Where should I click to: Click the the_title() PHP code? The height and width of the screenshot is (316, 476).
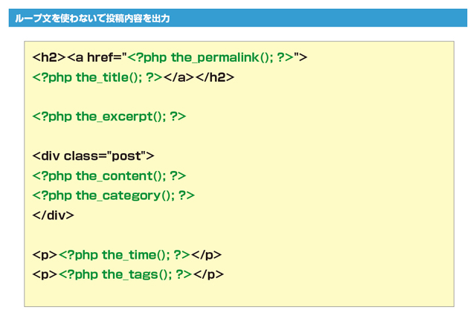click(x=97, y=77)
